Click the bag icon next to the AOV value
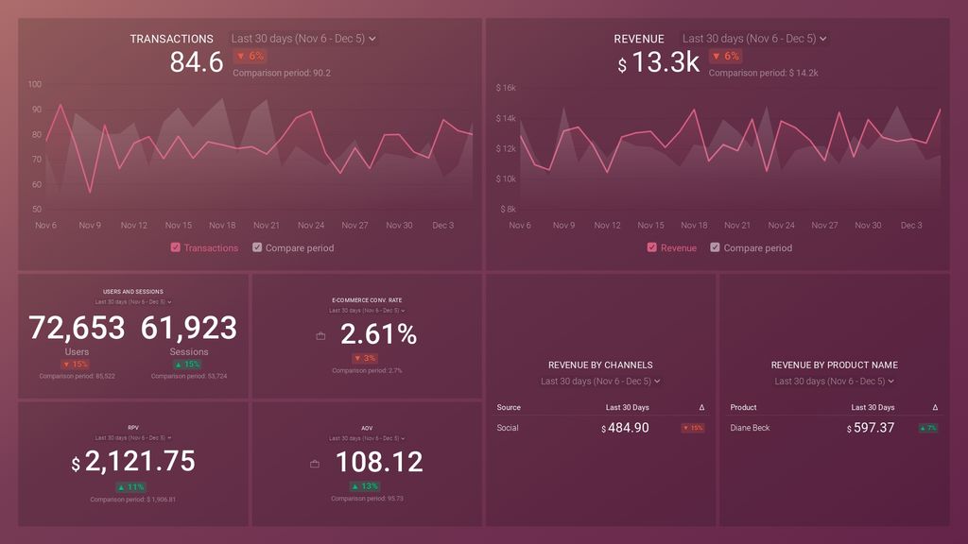 coord(315,462)
